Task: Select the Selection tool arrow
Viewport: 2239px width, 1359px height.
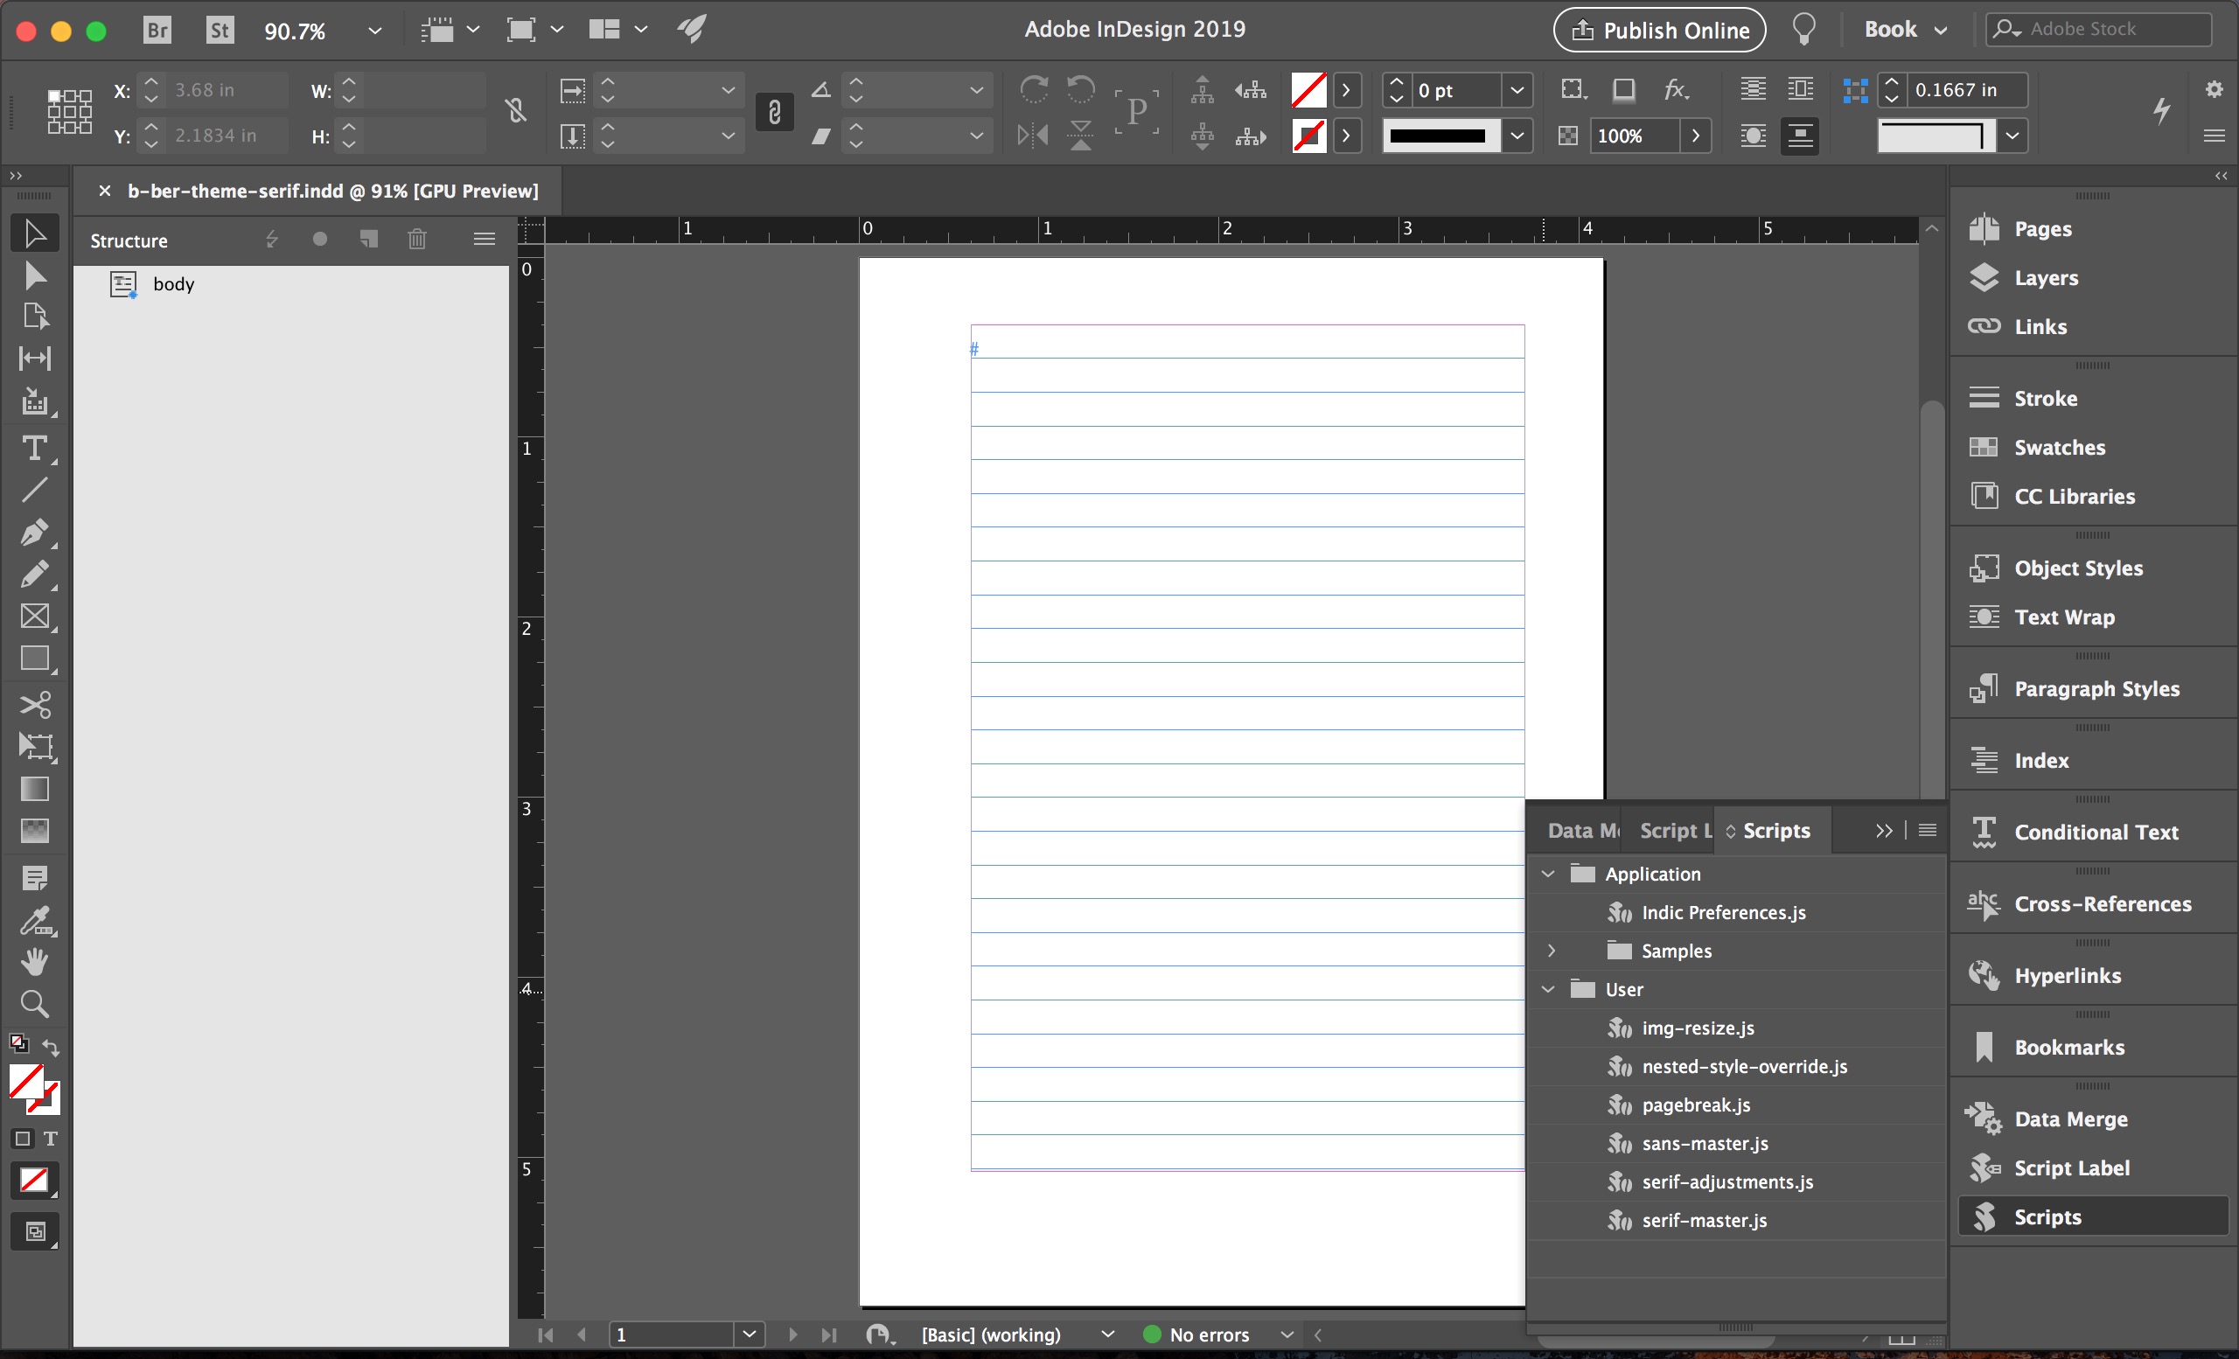Action: 34,233
